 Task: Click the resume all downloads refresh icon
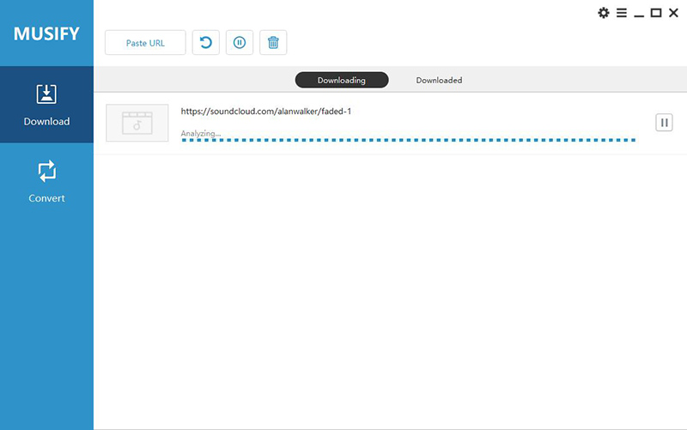[x=205, y=42]
